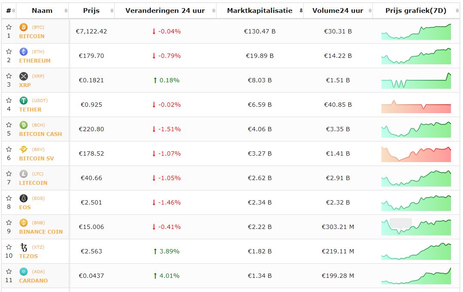Click the XRP coin logo icon
This screenshot has width=463, height=292.
tap(24, 76)
